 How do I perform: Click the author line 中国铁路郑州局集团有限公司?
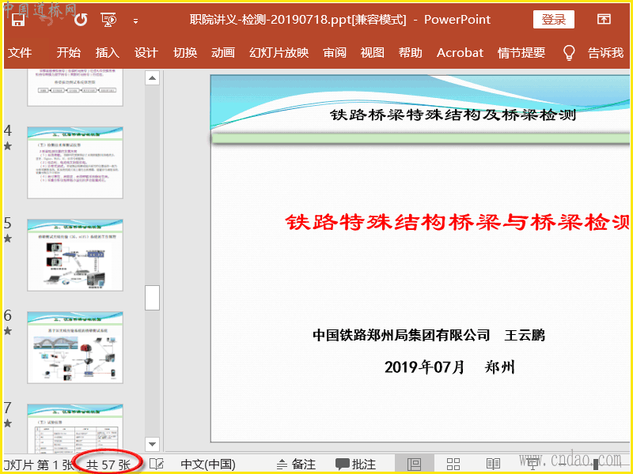click(x=401, y=335)
